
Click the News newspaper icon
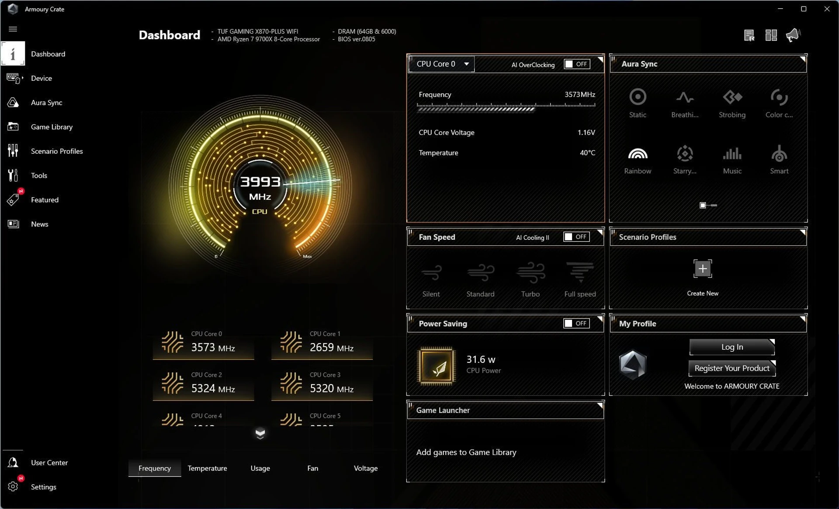13,224
